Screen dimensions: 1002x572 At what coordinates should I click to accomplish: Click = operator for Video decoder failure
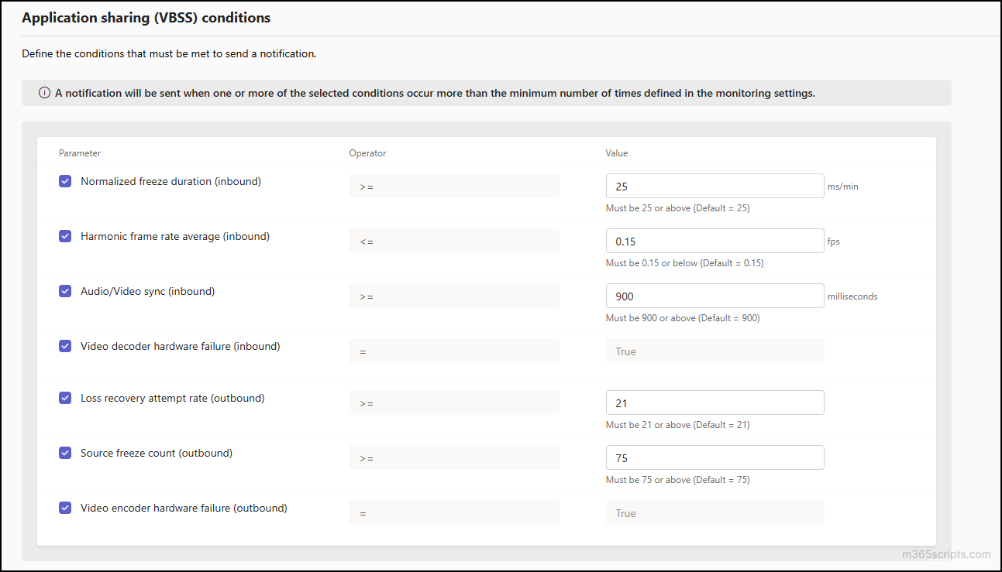point(453,351)
